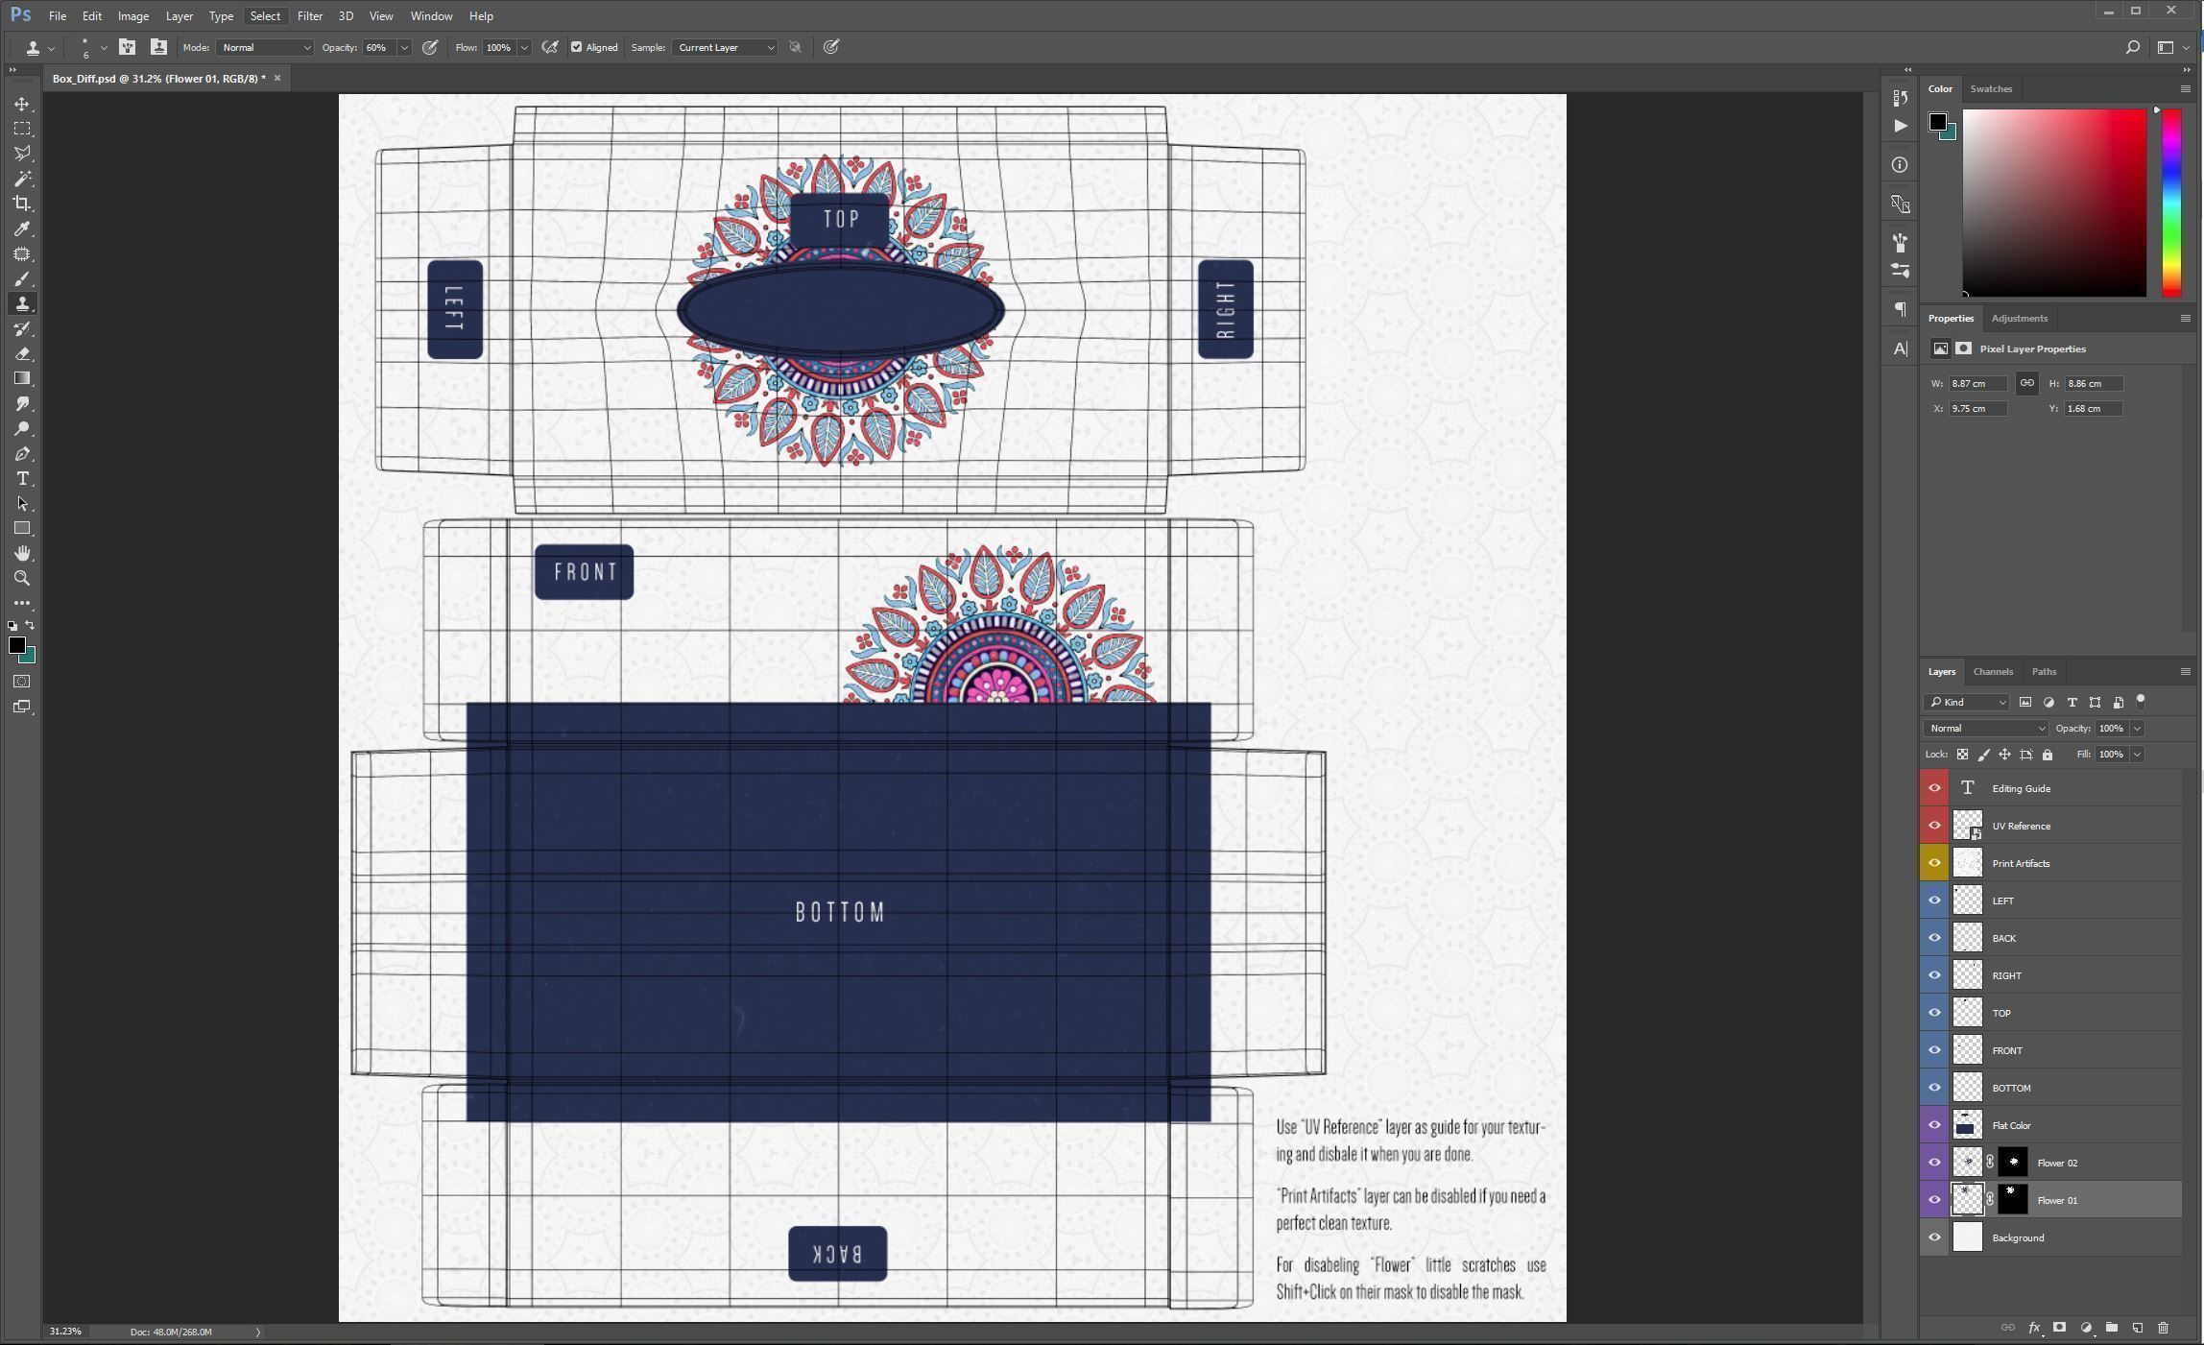
Task: Create a new layer group folder
Action: point(2111,1328)
